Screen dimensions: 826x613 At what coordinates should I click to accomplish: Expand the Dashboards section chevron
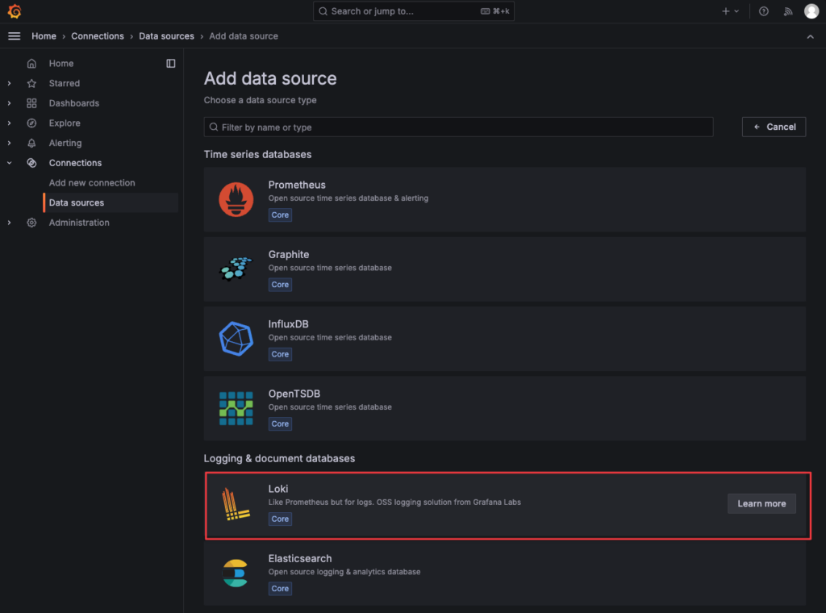pos(10,103)
